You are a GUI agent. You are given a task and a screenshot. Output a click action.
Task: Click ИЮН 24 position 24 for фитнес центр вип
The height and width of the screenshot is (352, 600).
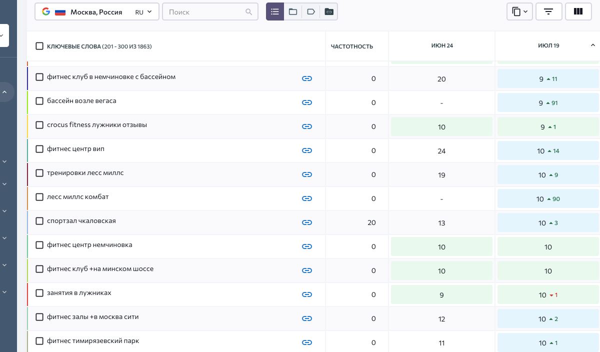pos(441,151)
